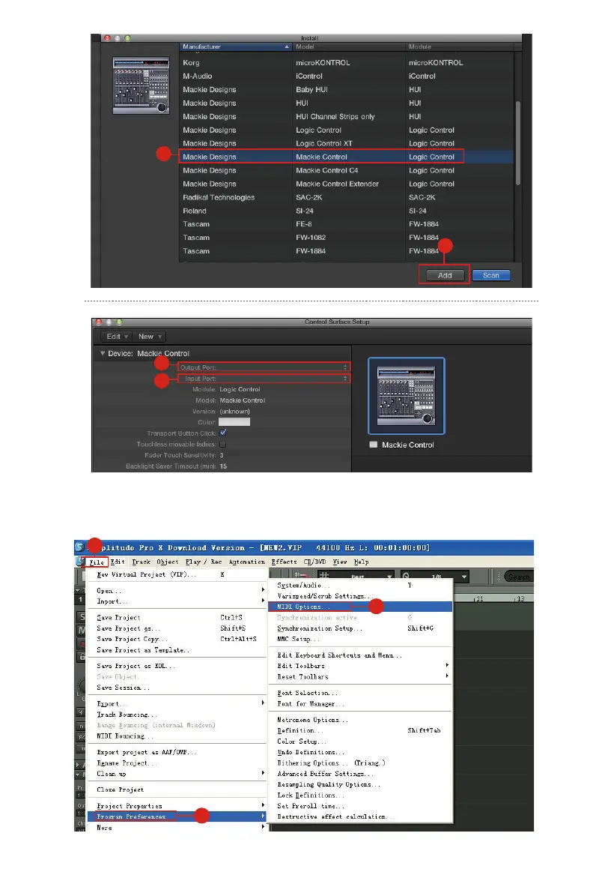Image resolution: width=605 pixels, height=893 pixels.
Task: Select the Baby HUI model row
Action: (x=346, y=89)
